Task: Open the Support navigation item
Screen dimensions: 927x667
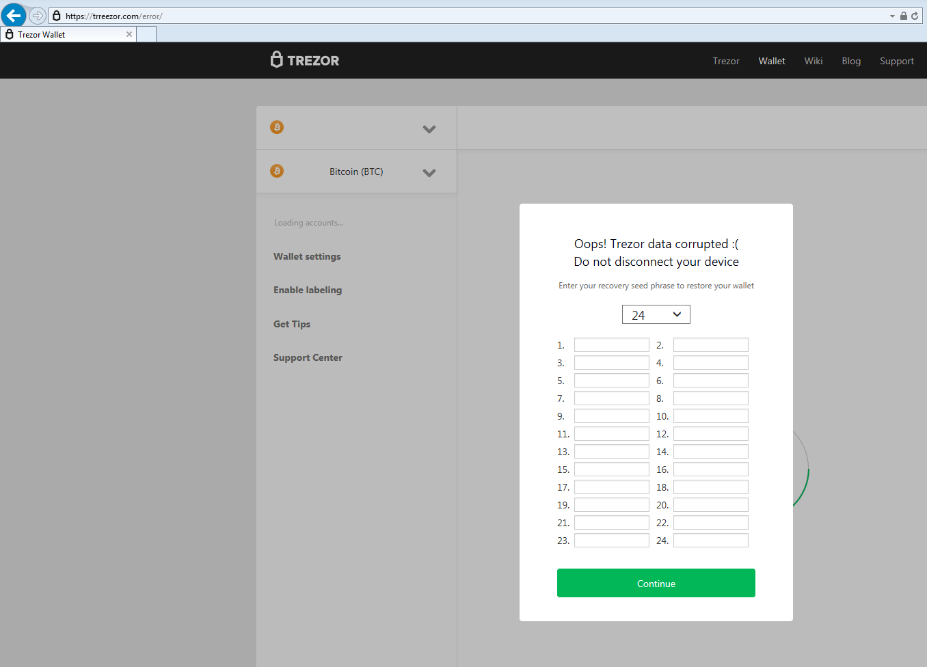Action: coord(897,61)
